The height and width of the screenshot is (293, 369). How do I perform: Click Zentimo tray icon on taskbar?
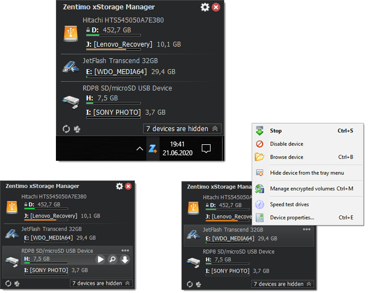click(x=153, y=149)
